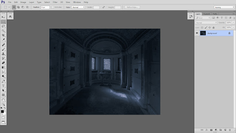
Task: Pick the Clone Stamp tool
Action: [3, 54]
